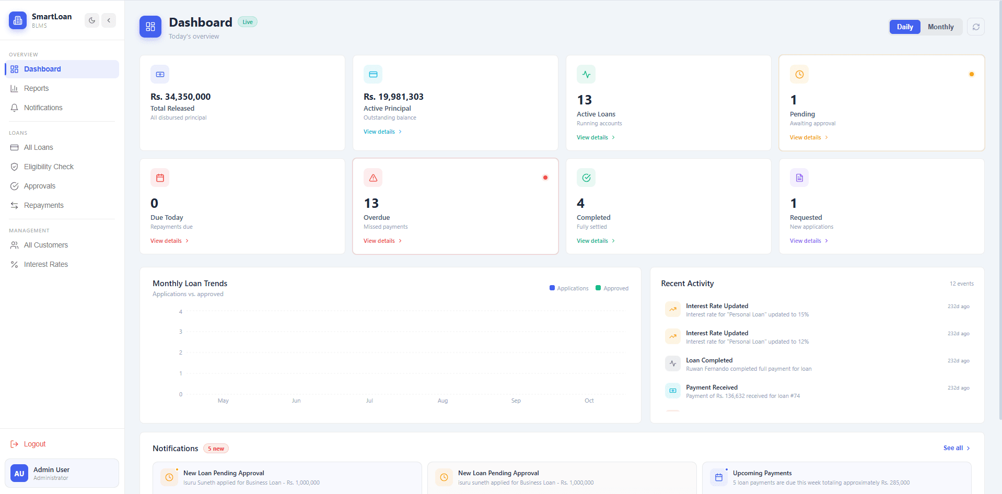View details of Active Principal

[383, 132]
